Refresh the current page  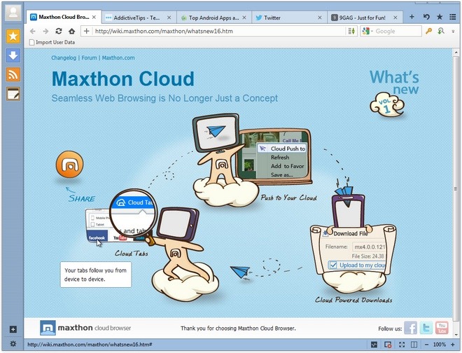point(59,31)
